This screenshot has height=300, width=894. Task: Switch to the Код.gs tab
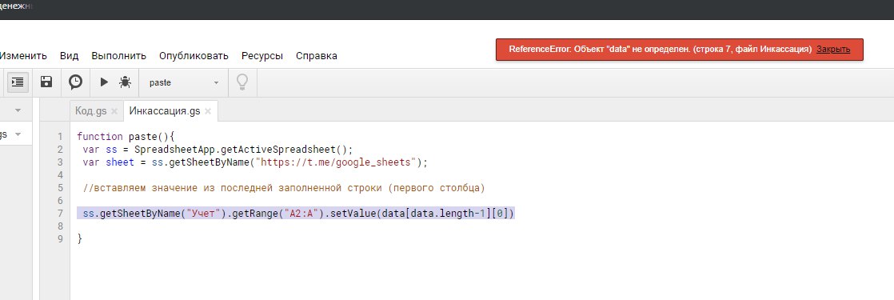click(x=91, y=111)
